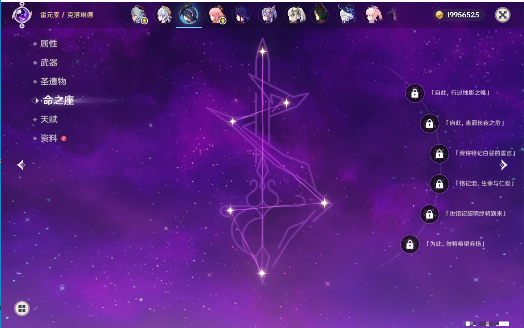Image resolution: width=524 pixels, height=328 pixels.
Task: Click the label 「自此,直面长夜之危」
Action: 475,123
